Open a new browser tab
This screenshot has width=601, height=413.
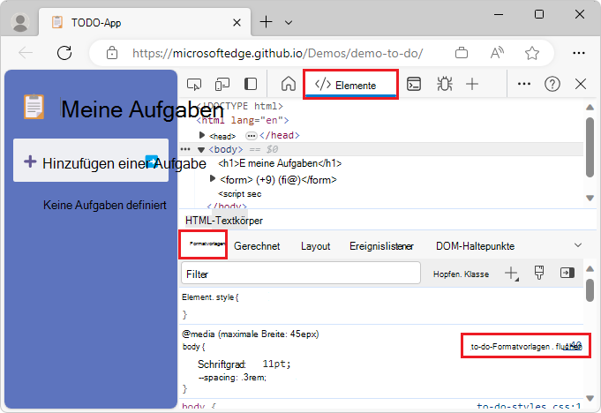266,22
